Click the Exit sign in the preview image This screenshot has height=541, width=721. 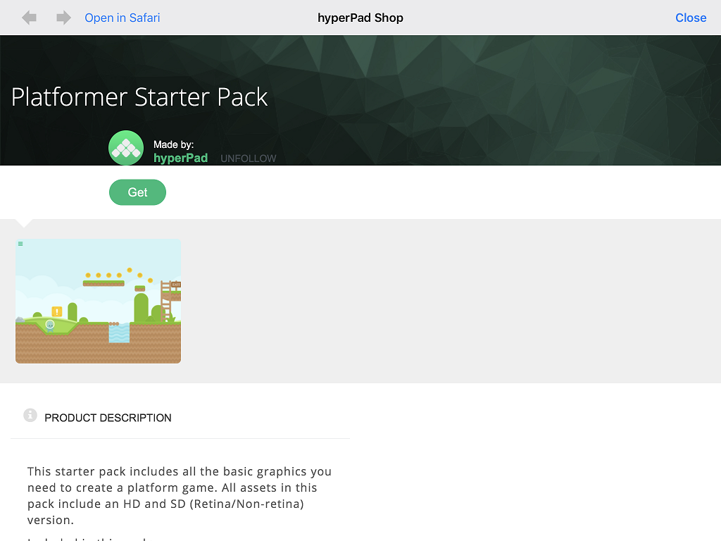click(x=175, y=285)
